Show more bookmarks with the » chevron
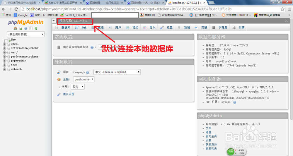The image size is (293, 156). [x=290, y=15]
